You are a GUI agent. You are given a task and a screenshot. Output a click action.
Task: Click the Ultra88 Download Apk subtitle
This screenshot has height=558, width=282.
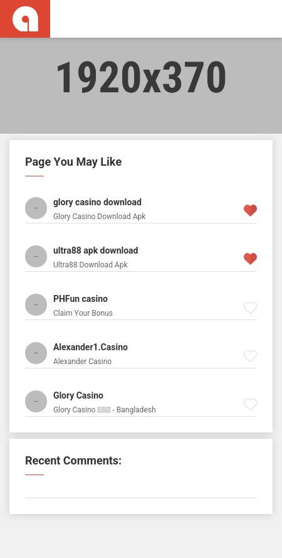click(90, 265)
